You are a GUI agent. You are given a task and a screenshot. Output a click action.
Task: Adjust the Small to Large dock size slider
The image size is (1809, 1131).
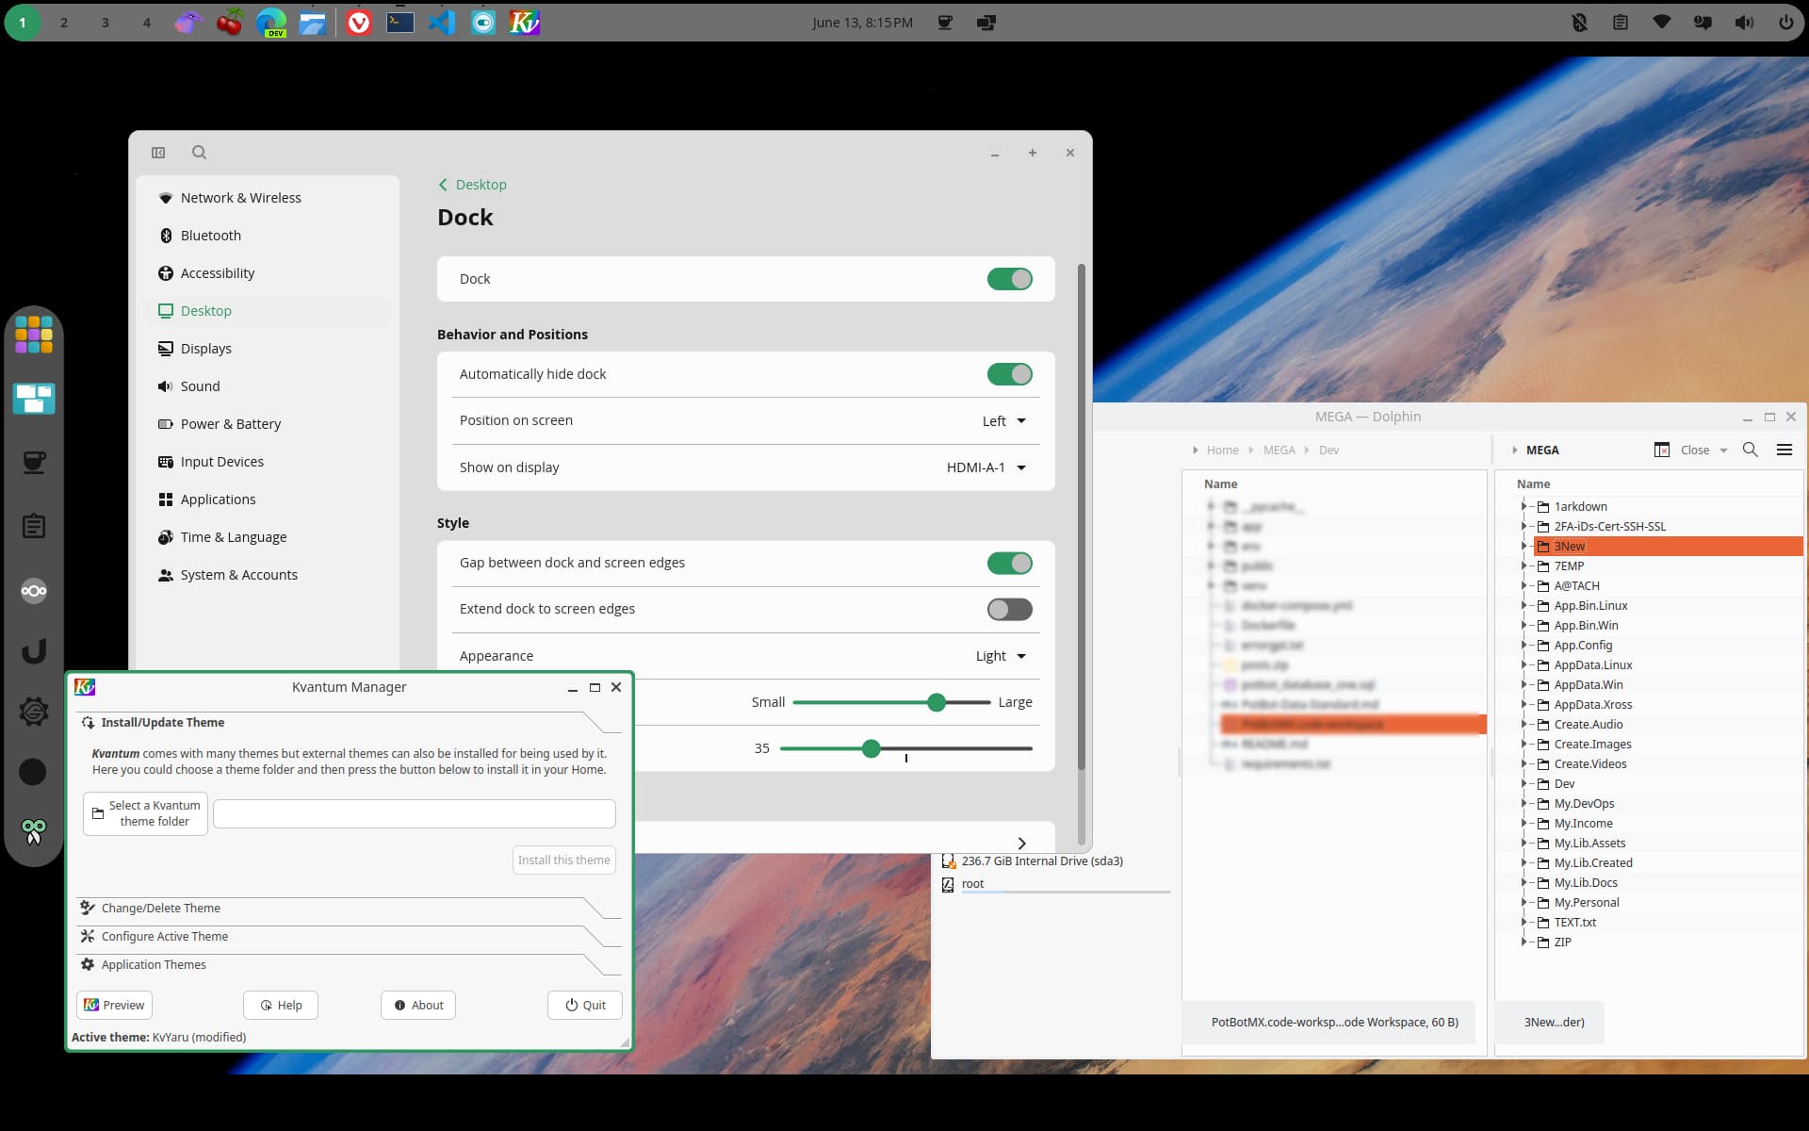coord(891,702)
